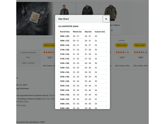
Task: Select the 32W x 36L size row
Action: click(x=82, y=77)
